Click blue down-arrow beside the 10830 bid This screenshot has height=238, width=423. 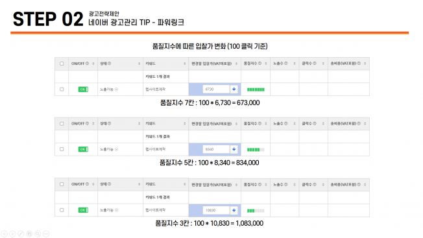(x=234, y=210)
